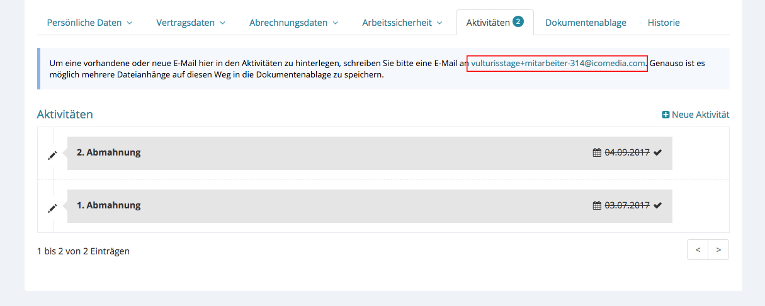Switch to the Dokumentenablage tab

[x=586, y=23]
